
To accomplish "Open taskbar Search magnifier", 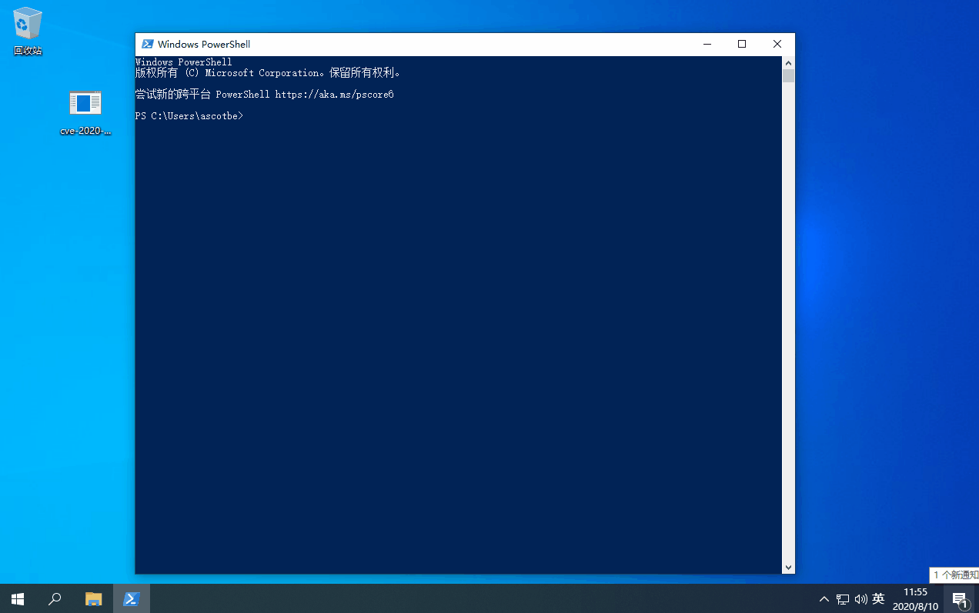I will pyautogui.click(x=55, y=598).
